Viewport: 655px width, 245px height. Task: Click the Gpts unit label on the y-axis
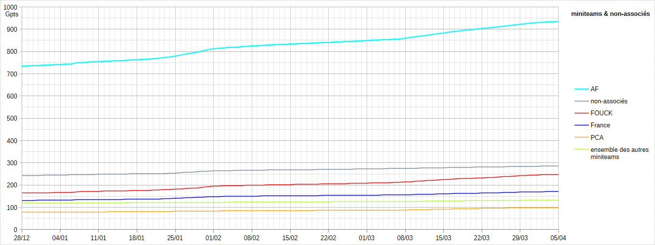point(12,14)
